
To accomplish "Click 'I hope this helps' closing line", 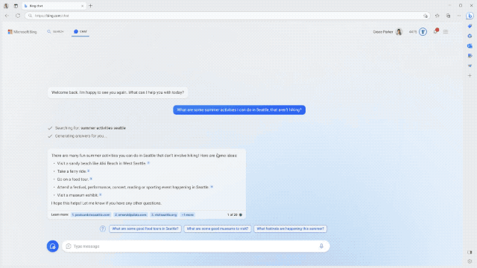I will tap(107, 203).
